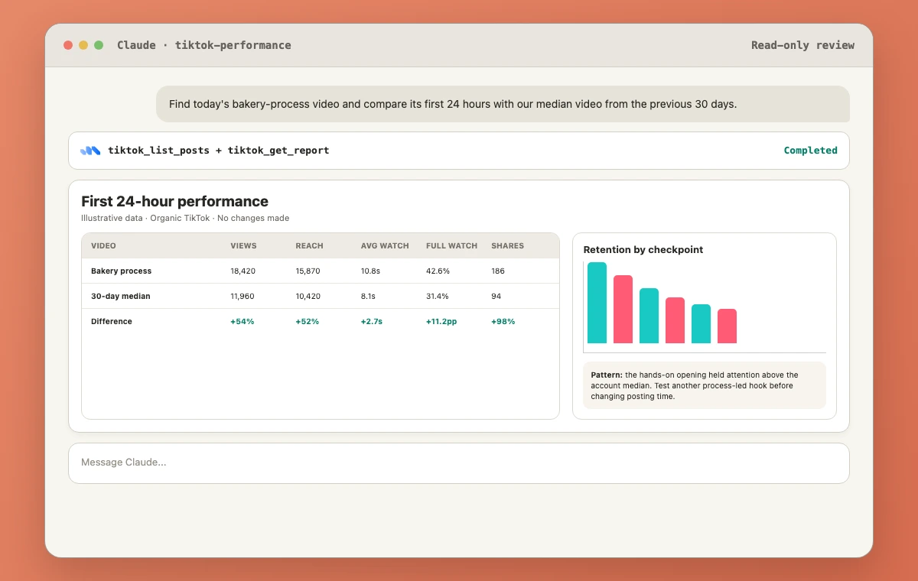The height and width of the screenshot is (581, 918).
Task: Click the shortest pink retention bar
Action: [x=727, y=326]
